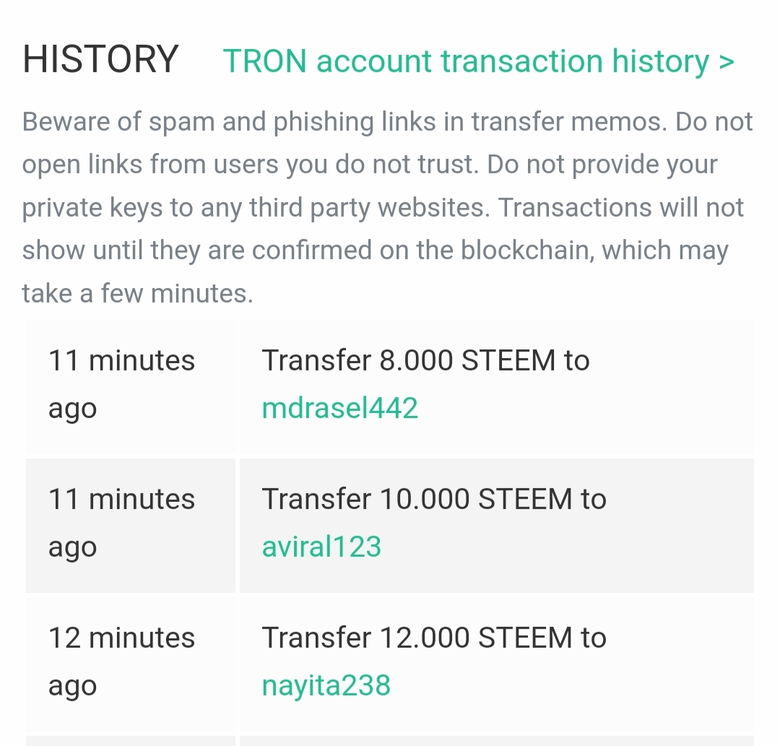Screen dimensions: 780x746
Task: Select the Transfer 10.000 STEEM text
Action: pyautogui.click(x=433, y=499)
